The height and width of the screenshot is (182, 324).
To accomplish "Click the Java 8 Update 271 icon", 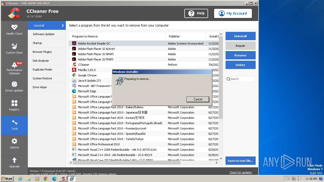I will (x=74, y=80).
